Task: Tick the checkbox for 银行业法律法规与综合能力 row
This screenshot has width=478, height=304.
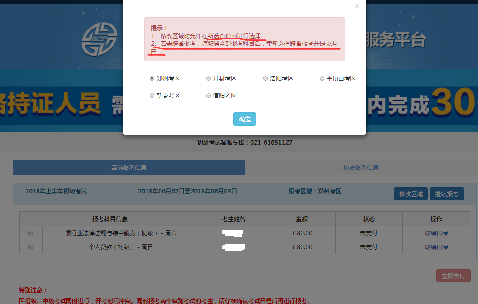Action: 30,232
